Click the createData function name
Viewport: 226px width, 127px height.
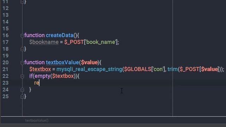tap(60, 35)
